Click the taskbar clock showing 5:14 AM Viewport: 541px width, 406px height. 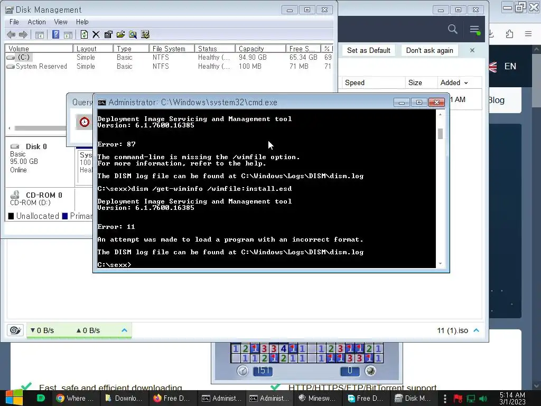pyautogui.click(x=512, y=399)
